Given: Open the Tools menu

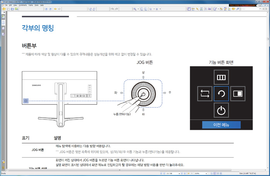Looking at the screenshot, I should [36, 5].
